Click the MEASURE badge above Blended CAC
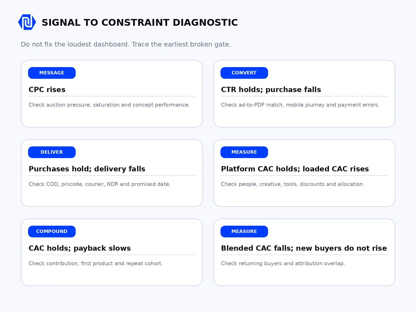Screen dimensions: 416x312 (x=244, y=231)
